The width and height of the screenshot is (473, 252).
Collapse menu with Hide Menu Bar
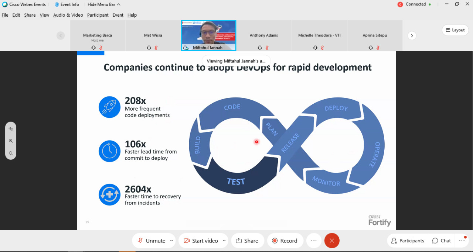point(104,4)
